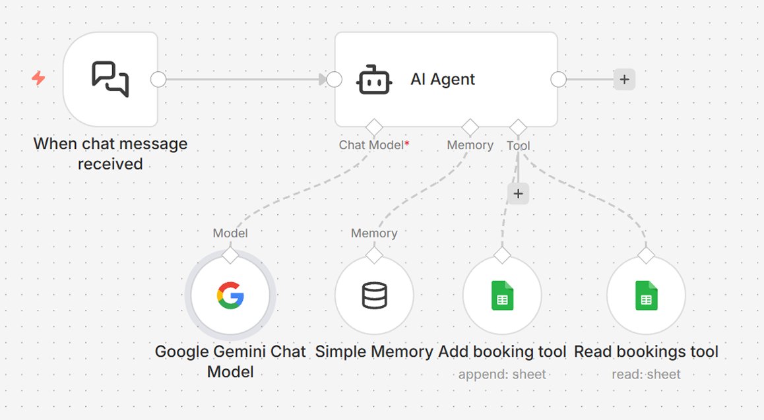Click the 'read: sheet' subtitle

(x=646, y=375)
